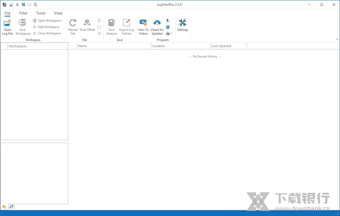Click the small blue book icon in Program group
The width and height of the screenshot is (340, 216).
pos(168,27)
